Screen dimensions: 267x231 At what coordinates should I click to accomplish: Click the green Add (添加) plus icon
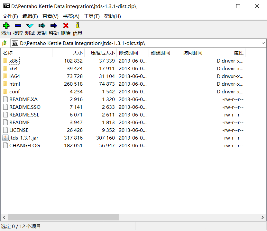pos(6,26)
